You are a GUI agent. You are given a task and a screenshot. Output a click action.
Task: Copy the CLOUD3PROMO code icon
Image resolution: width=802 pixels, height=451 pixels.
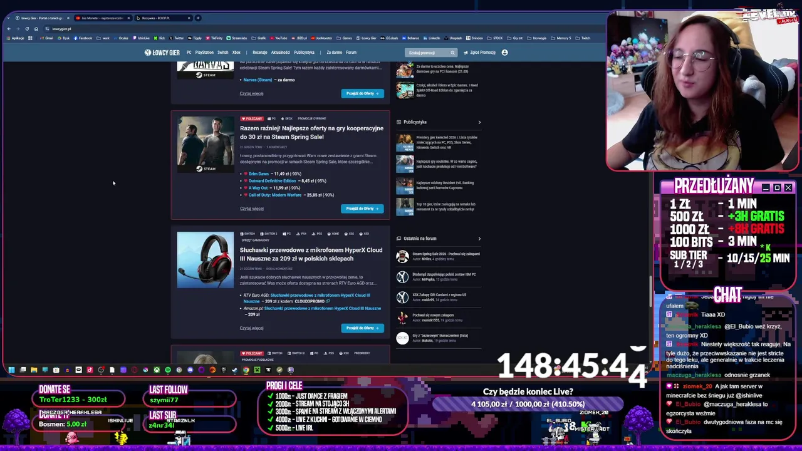click(x=328, y=301)
